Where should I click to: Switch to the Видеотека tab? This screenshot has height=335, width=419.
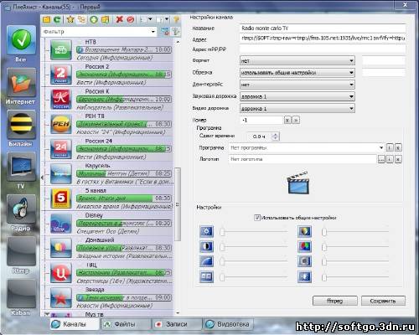click(229, 324)
